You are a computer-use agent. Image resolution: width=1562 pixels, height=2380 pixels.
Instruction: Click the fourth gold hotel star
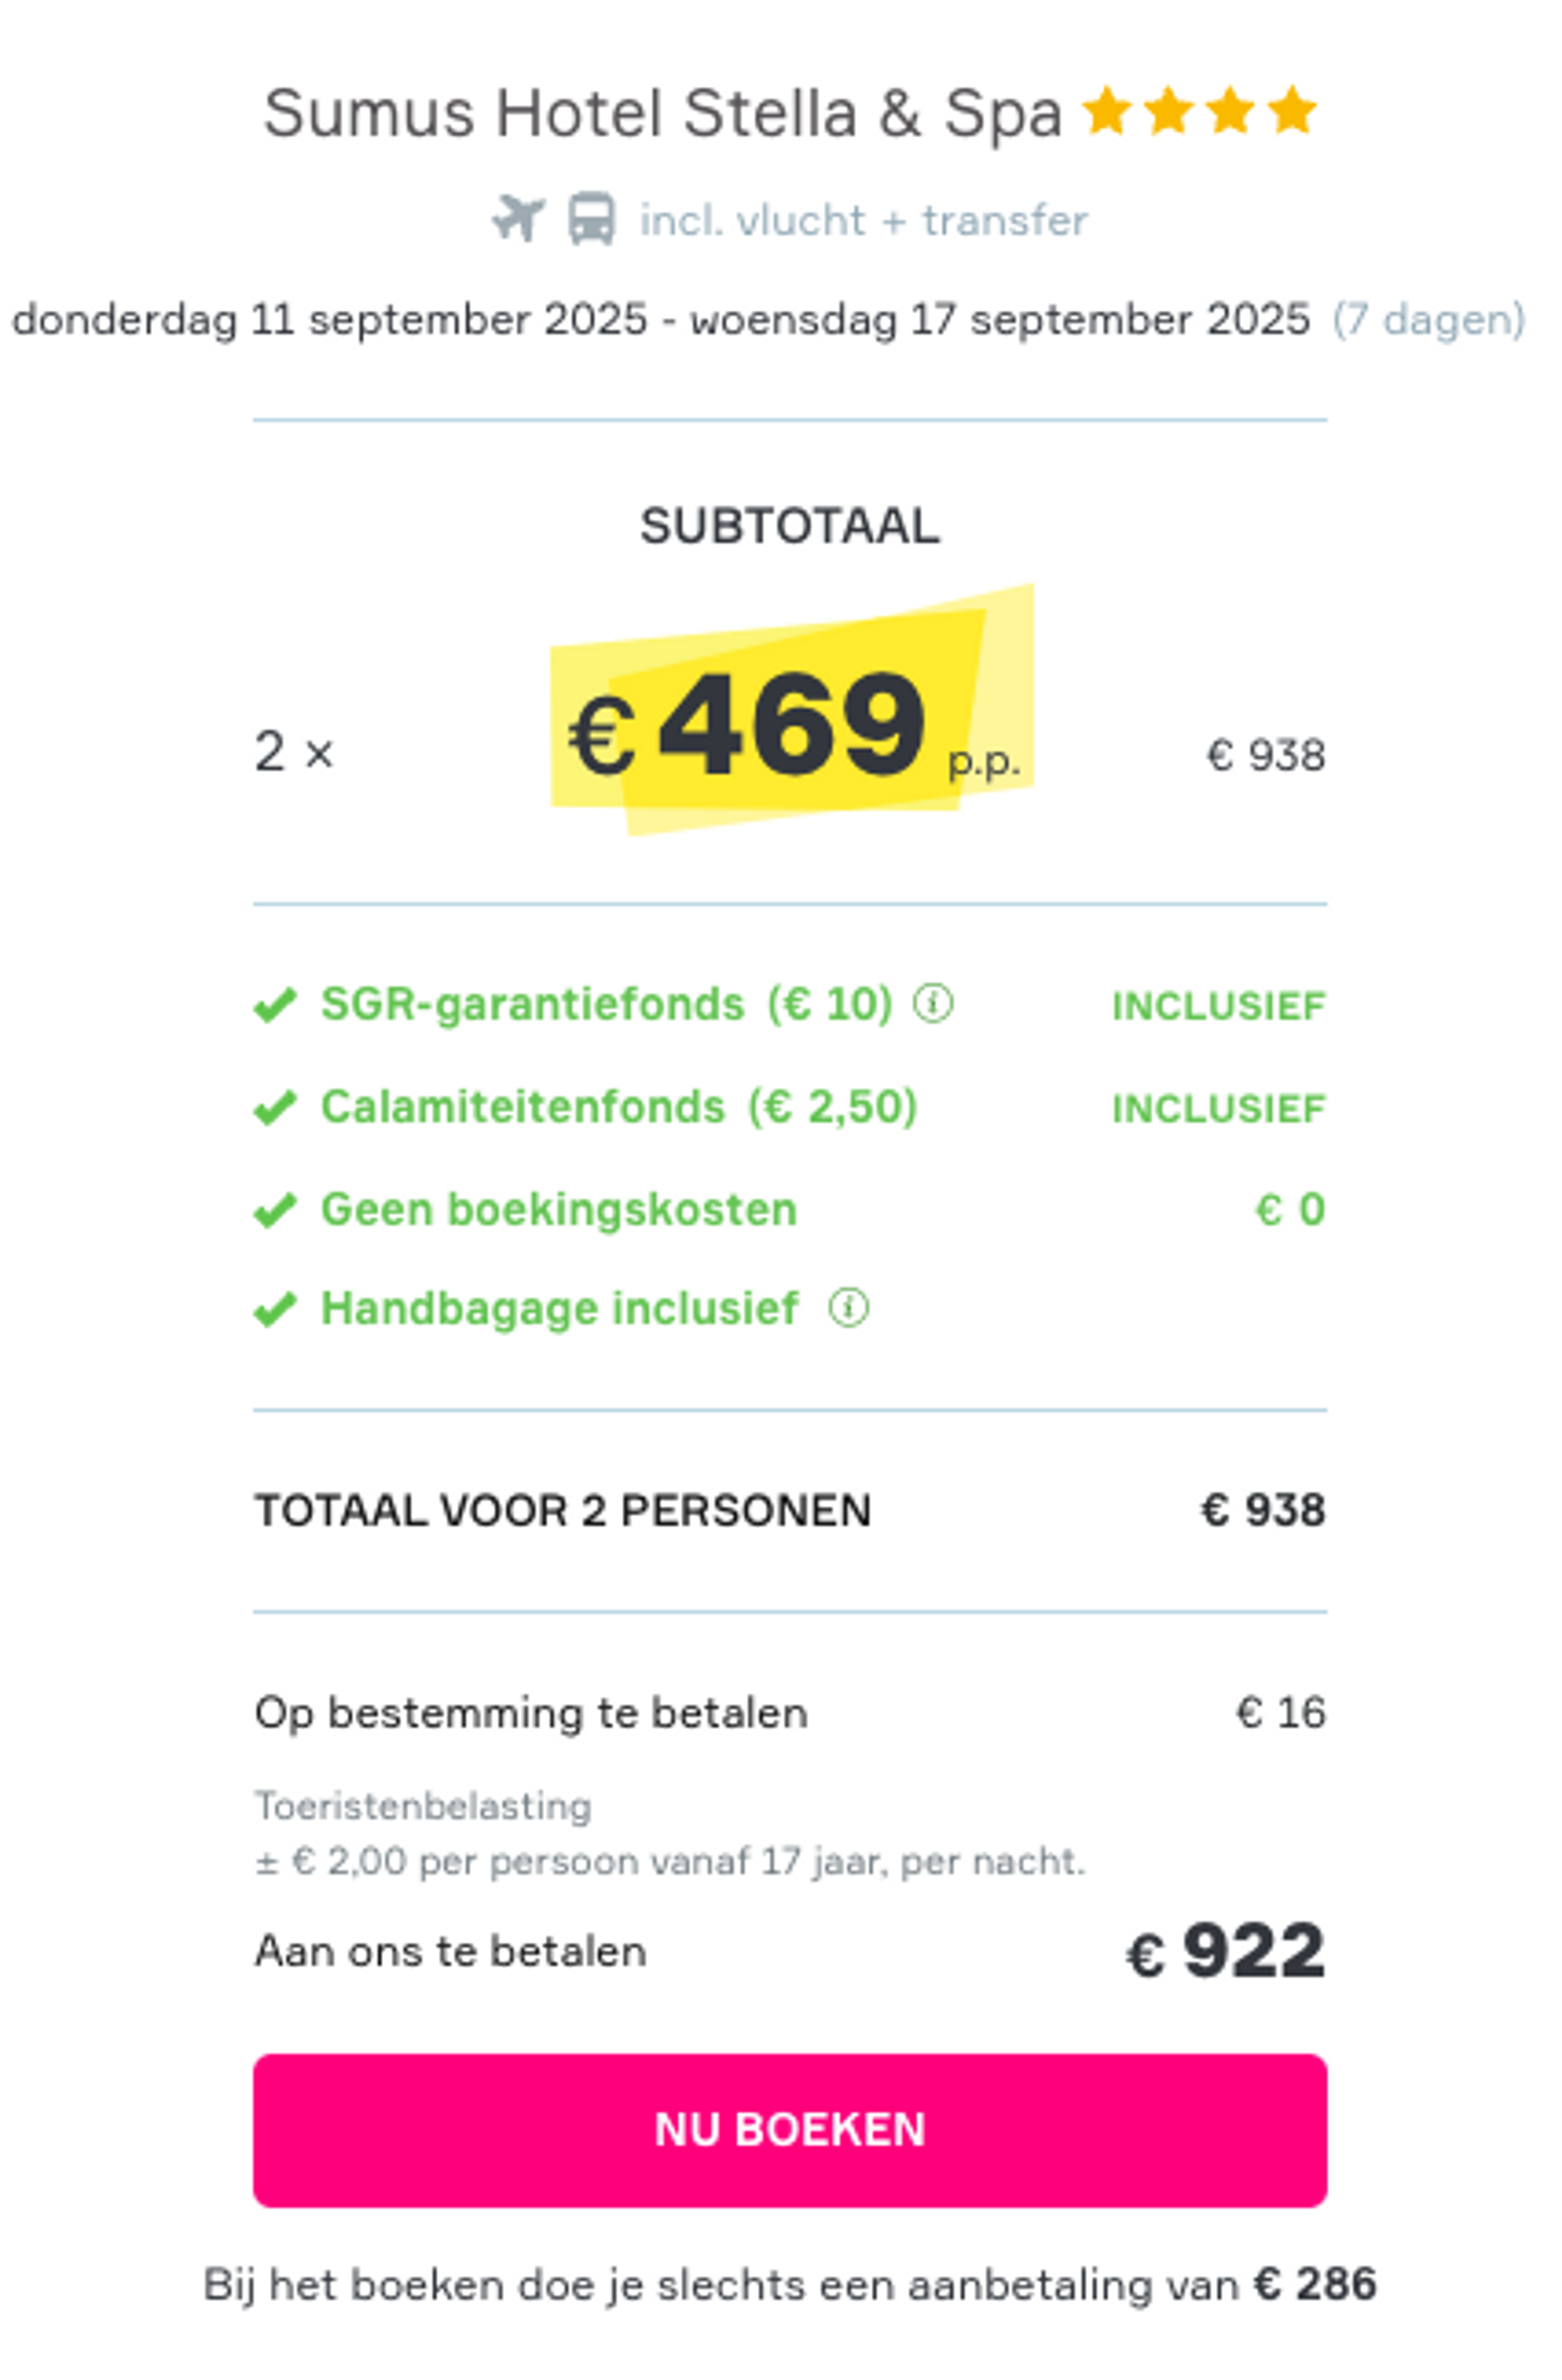tap(1292, 110)
